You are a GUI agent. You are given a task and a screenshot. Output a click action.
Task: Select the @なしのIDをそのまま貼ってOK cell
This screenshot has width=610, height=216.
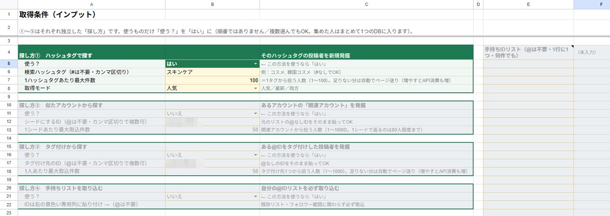366,163
